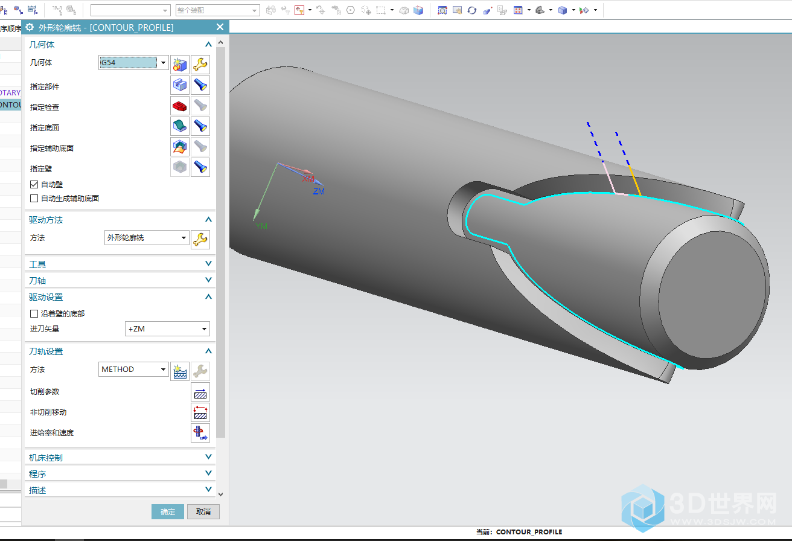
Task: Click the blue shaded cube rendering icon
Action: point(563,10)
